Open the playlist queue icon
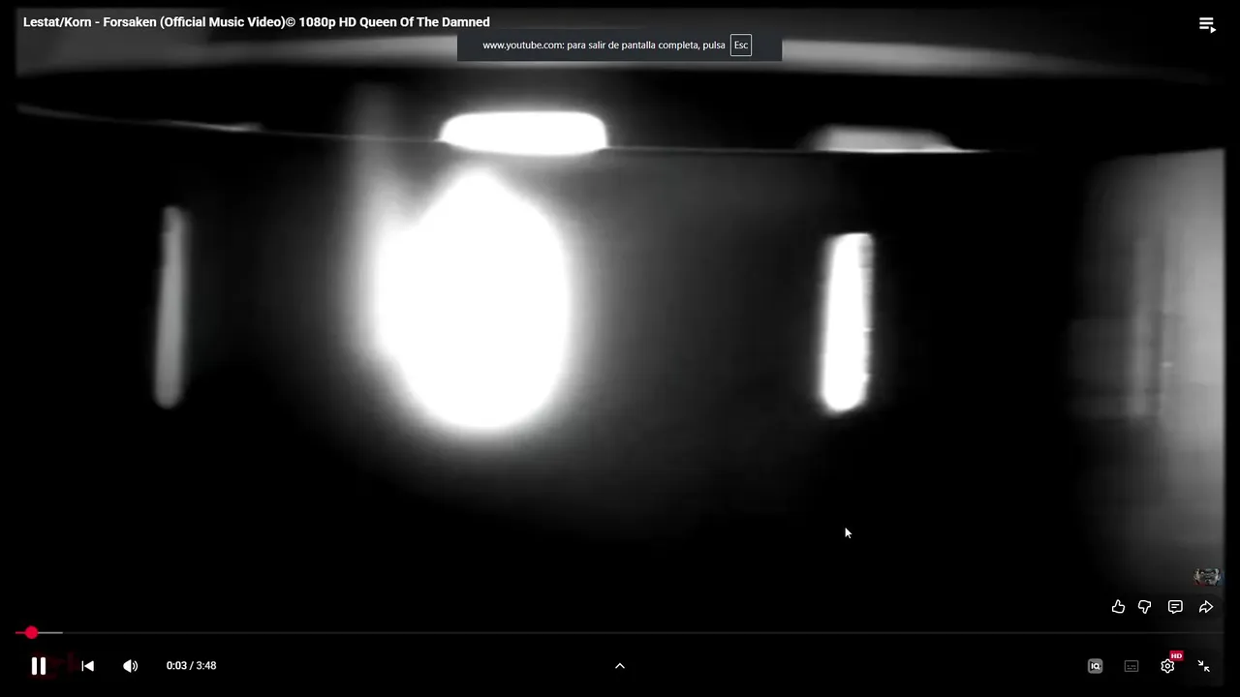The width and height of the screenshot is (1240, 697). 1207,25
